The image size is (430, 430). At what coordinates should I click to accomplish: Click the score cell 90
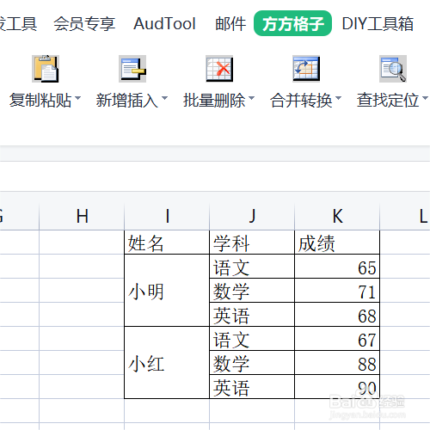337,387
